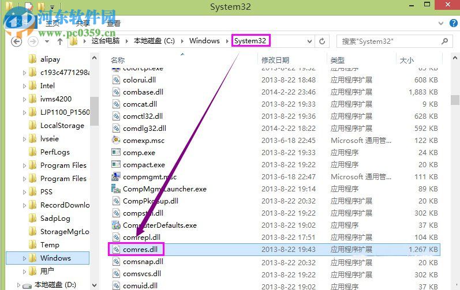Image resolution: width=460 pixels, height=290 pixels.
Task: Expand the ivms4200 folder tree node
Action: [24, 99]
